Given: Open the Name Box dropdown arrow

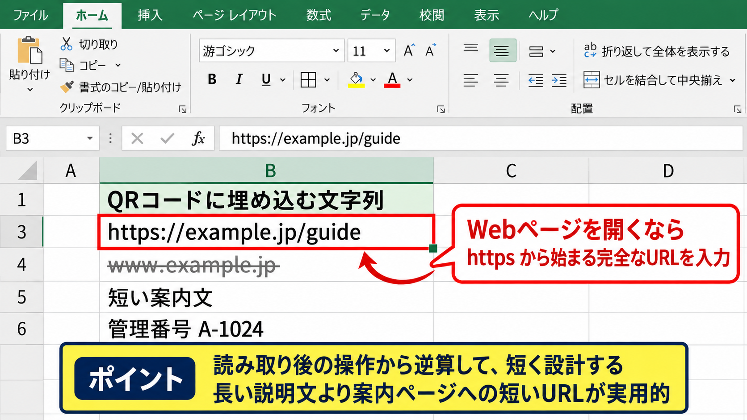Looking at the screenshot, I should point(90,138).
